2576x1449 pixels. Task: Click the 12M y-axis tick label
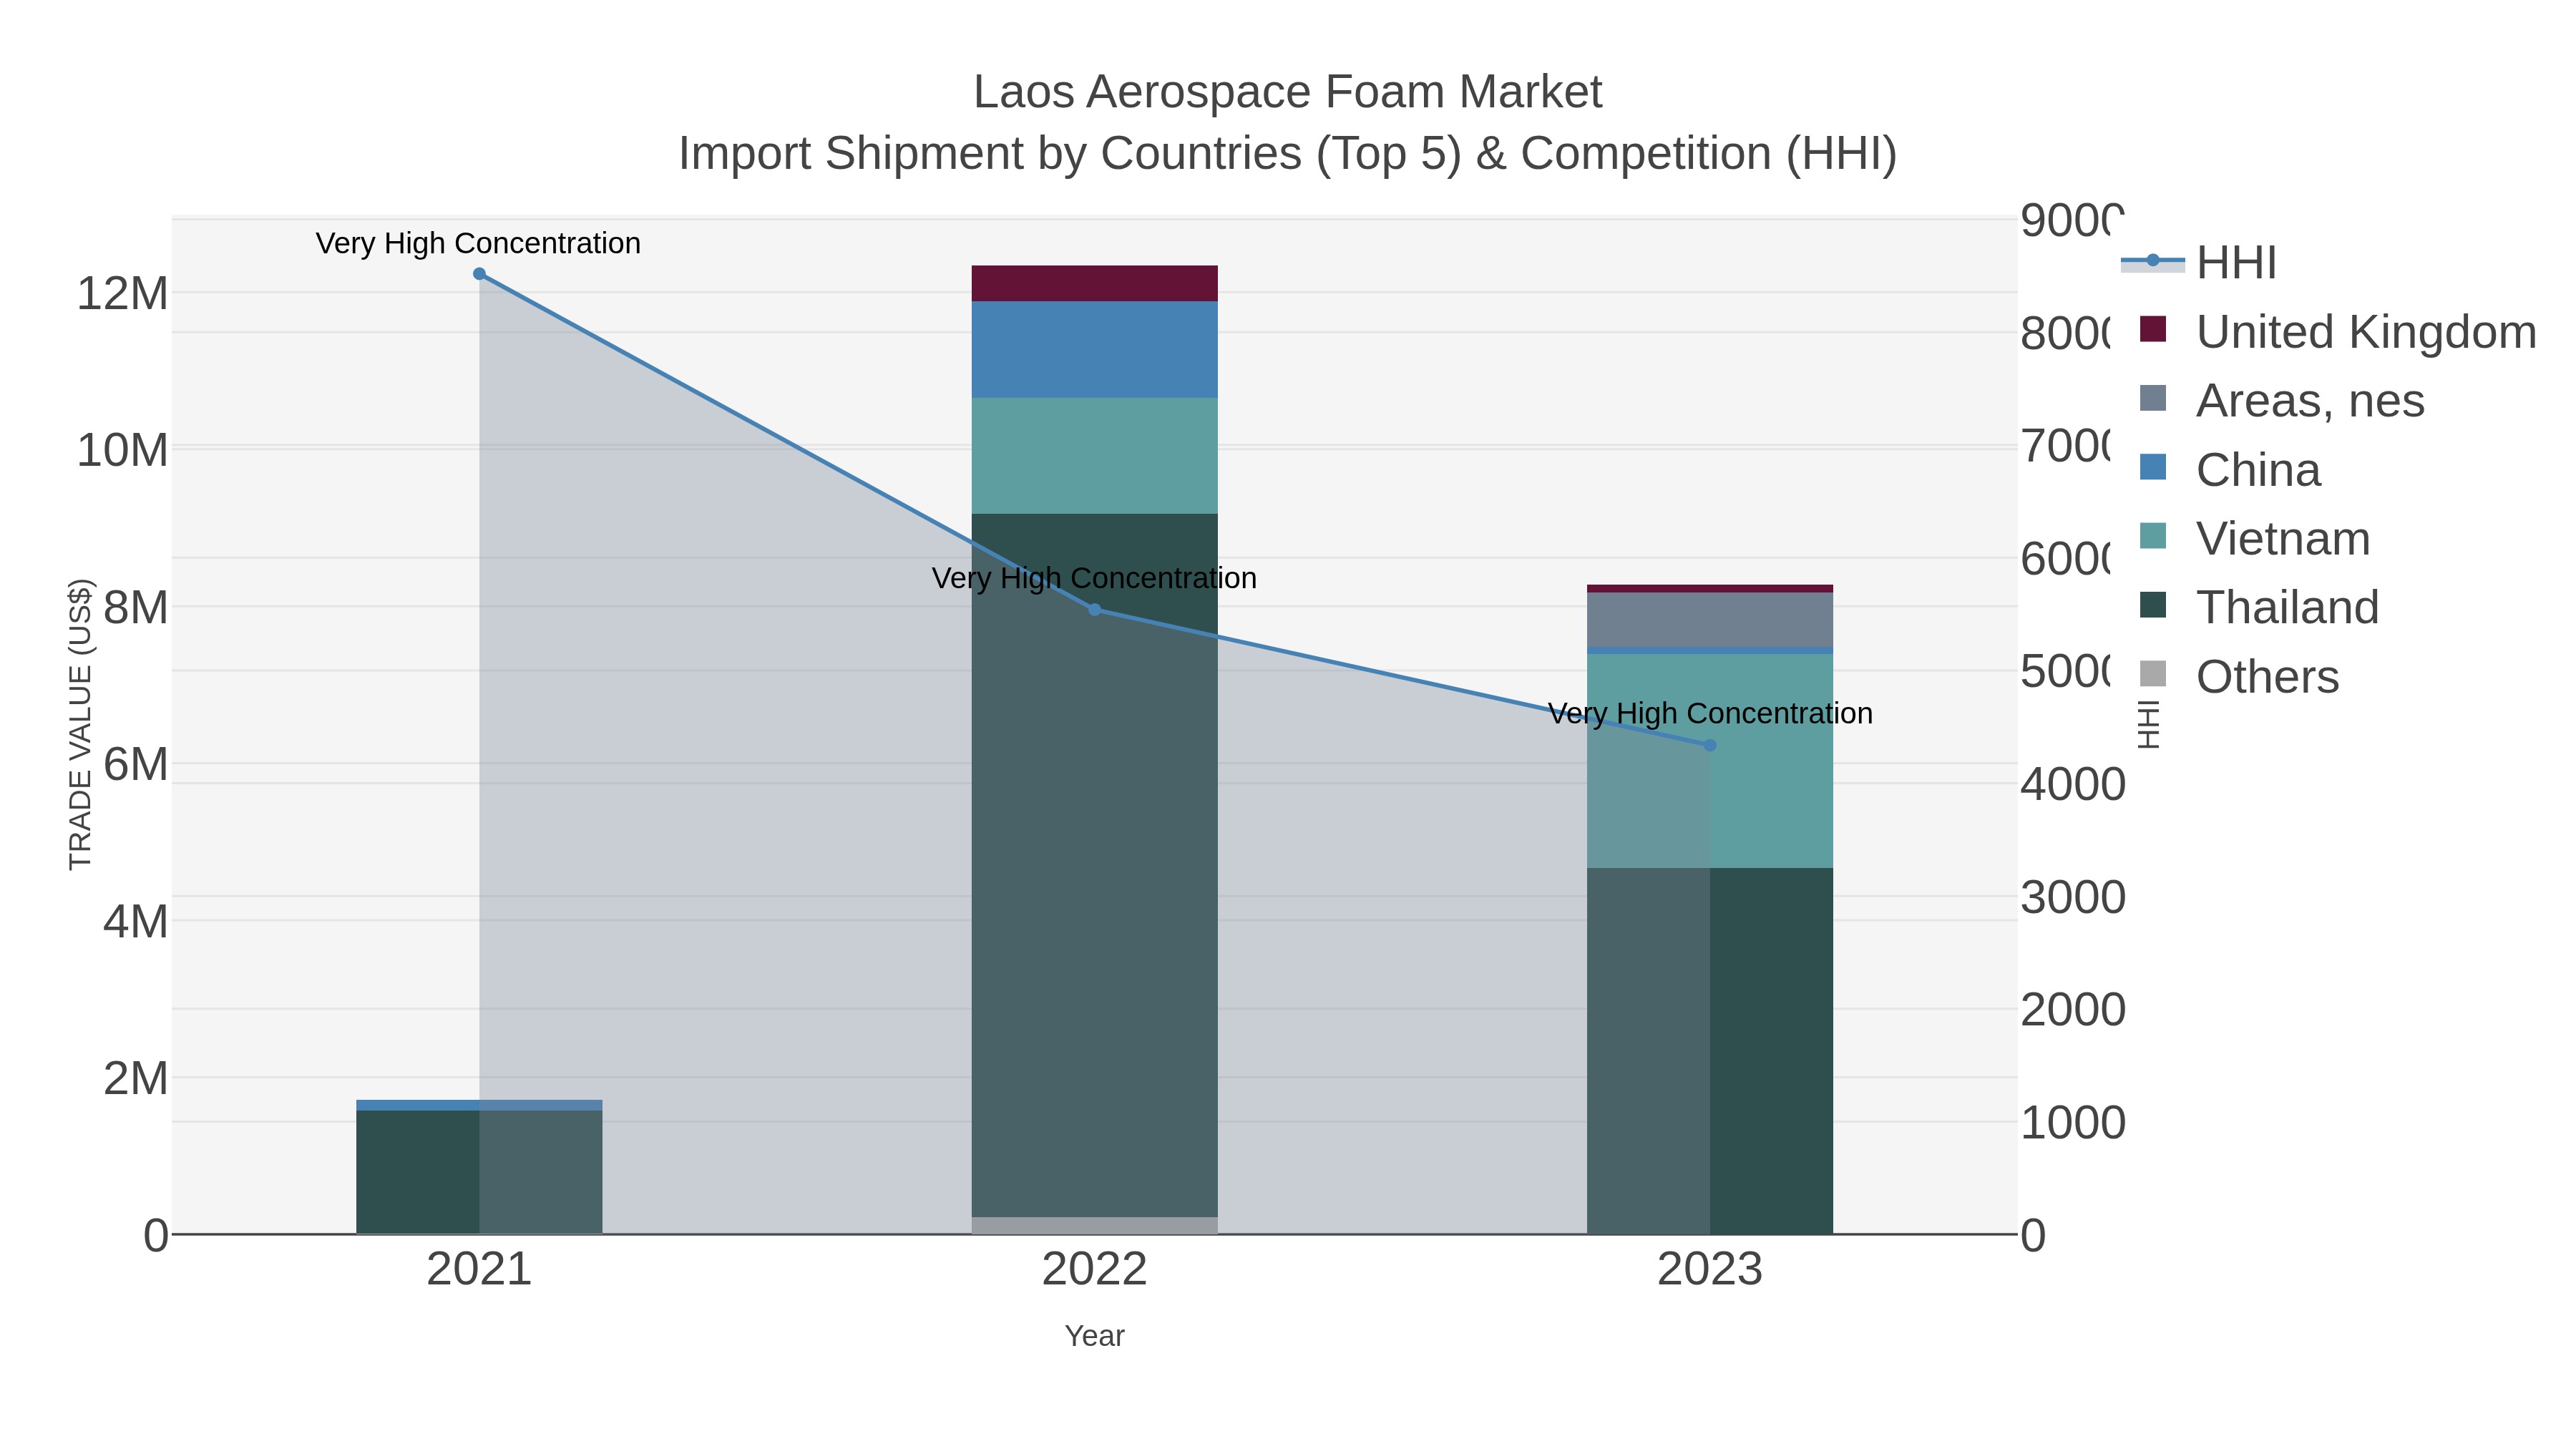point(122,294)
